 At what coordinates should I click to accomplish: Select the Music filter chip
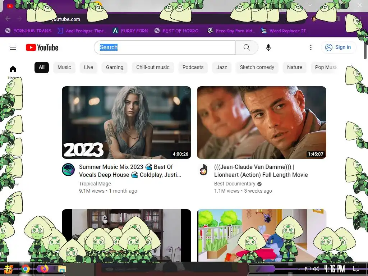pos(64,67)
